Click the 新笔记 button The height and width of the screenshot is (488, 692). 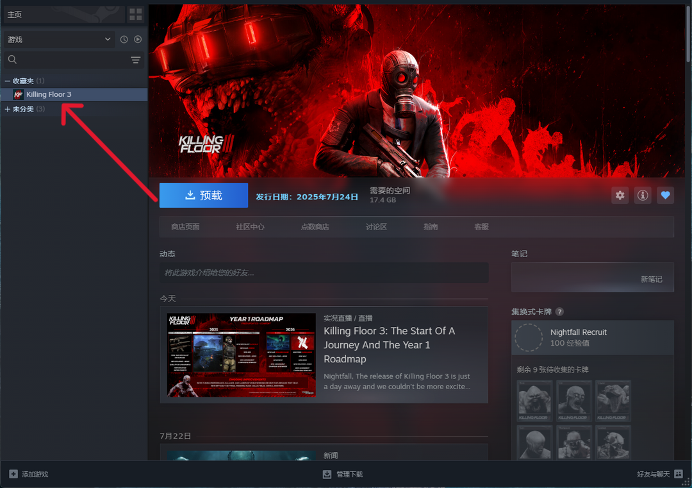pos(651,280)
